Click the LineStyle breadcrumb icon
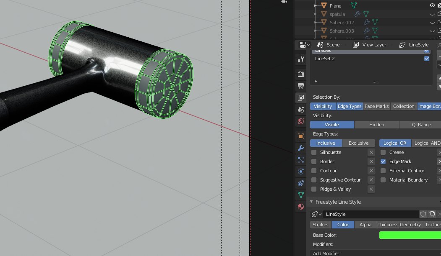 (x=402, y=45)
